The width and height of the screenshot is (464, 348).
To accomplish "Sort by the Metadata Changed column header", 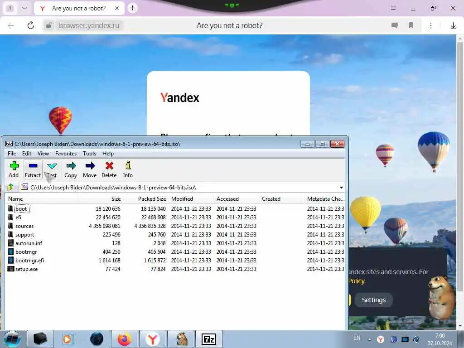I will click(x=324, y=199).
